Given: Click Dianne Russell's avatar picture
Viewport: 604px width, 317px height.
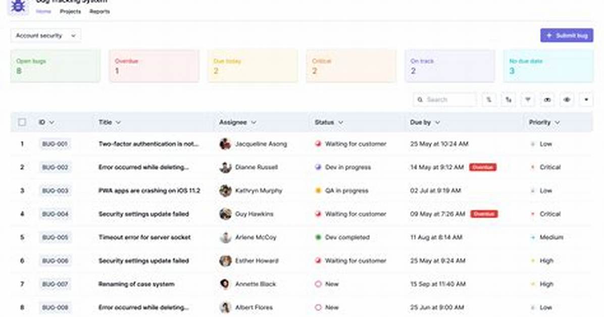Looking at the screenshot, I should [x=225, y=168].
